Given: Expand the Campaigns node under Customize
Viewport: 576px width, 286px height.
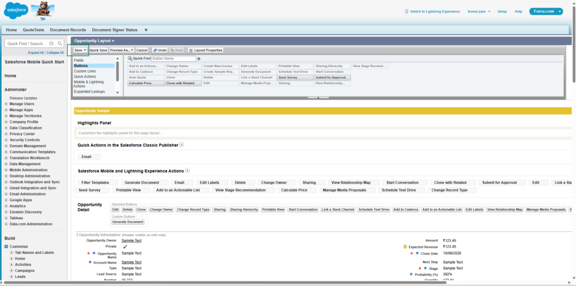Looking at the screenshot, I should coord(12,271).
